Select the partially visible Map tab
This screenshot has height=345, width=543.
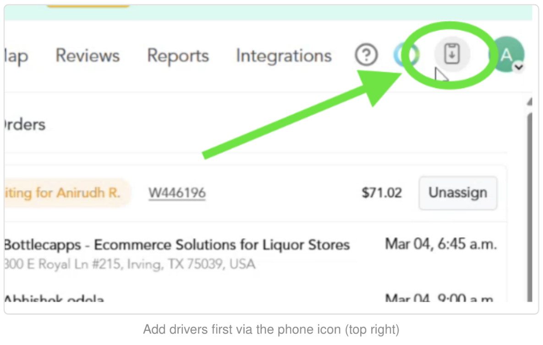tap(16, 56)
